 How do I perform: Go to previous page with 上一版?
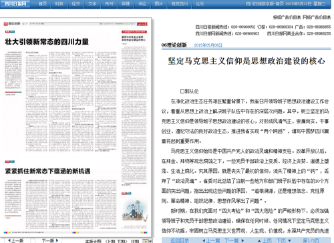[x=17, y=240]
